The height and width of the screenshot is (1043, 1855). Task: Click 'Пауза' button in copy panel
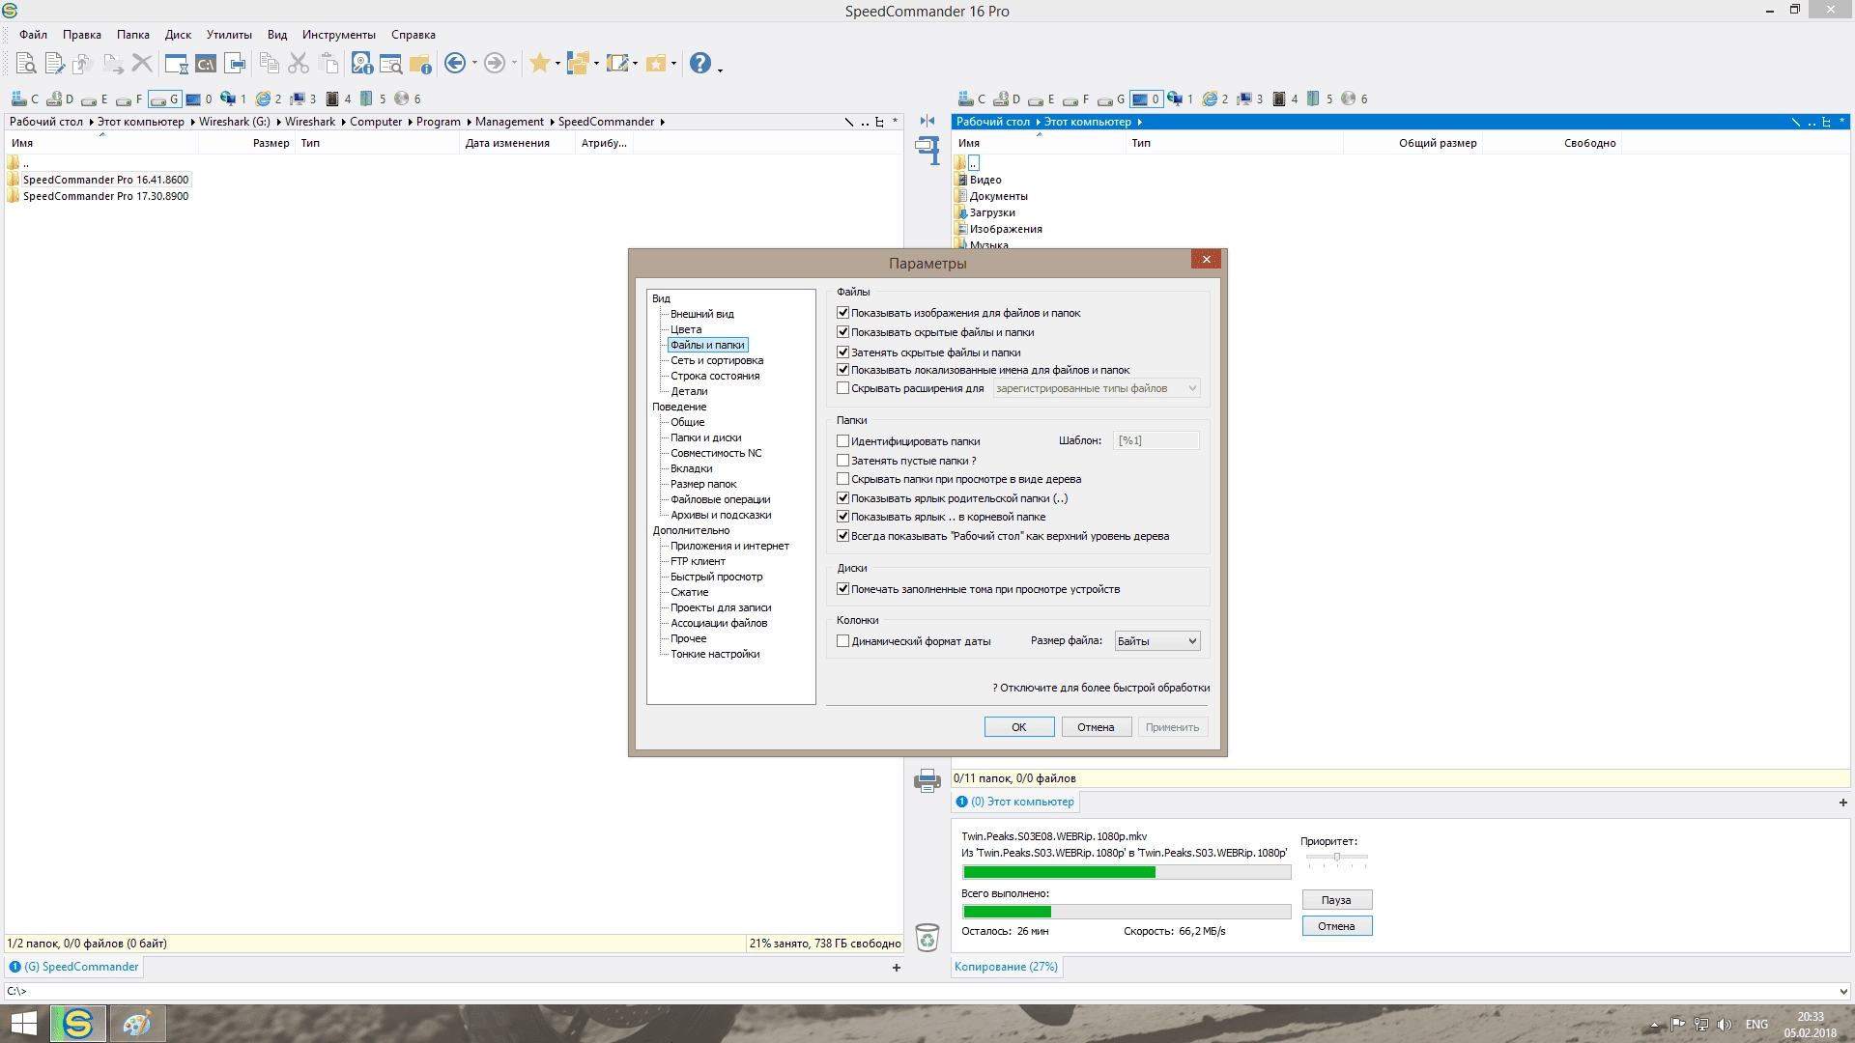(x=1336, y=900)
